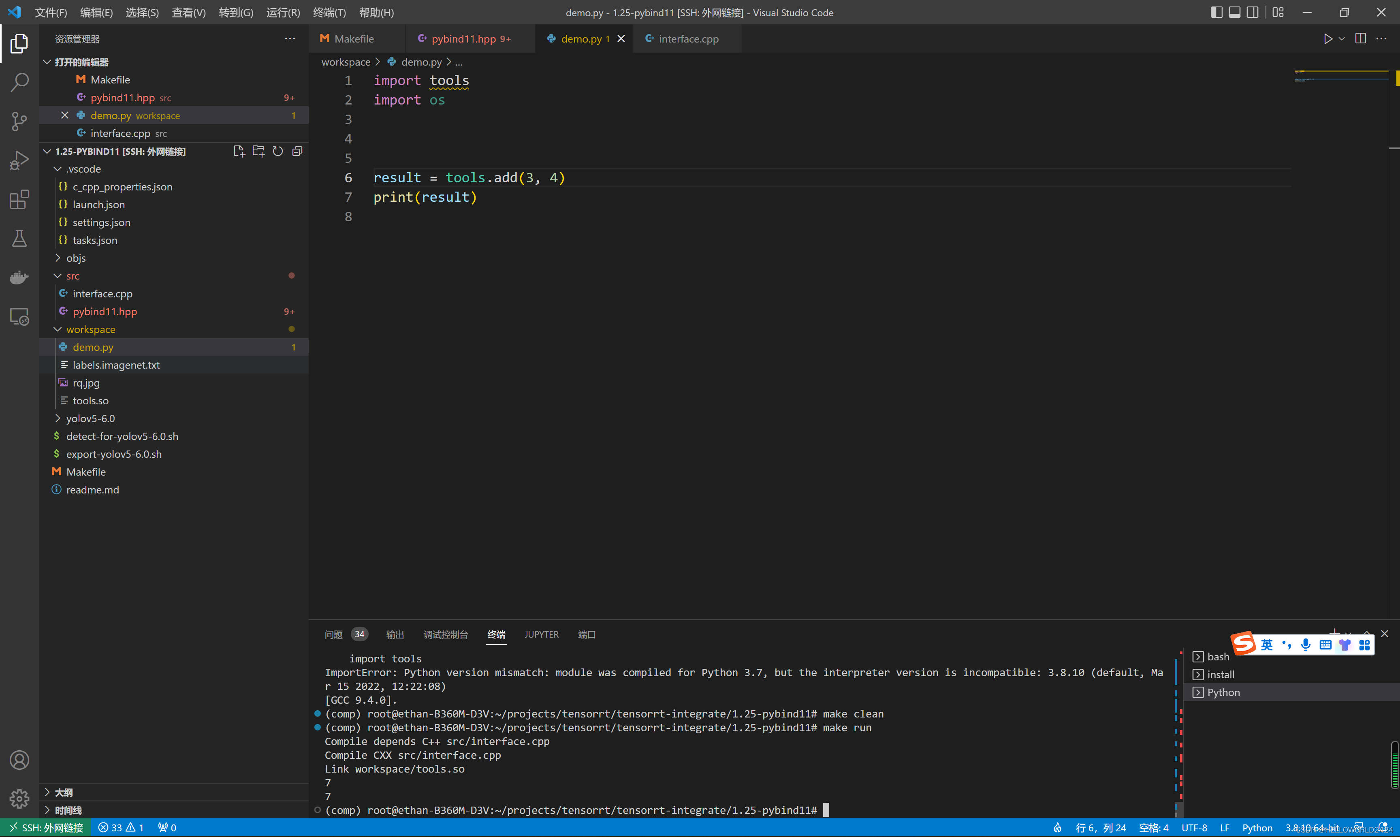The height and width of the screenshot is (837, 1400).
Task: Open the Source Control view
Action: point(19,121)
